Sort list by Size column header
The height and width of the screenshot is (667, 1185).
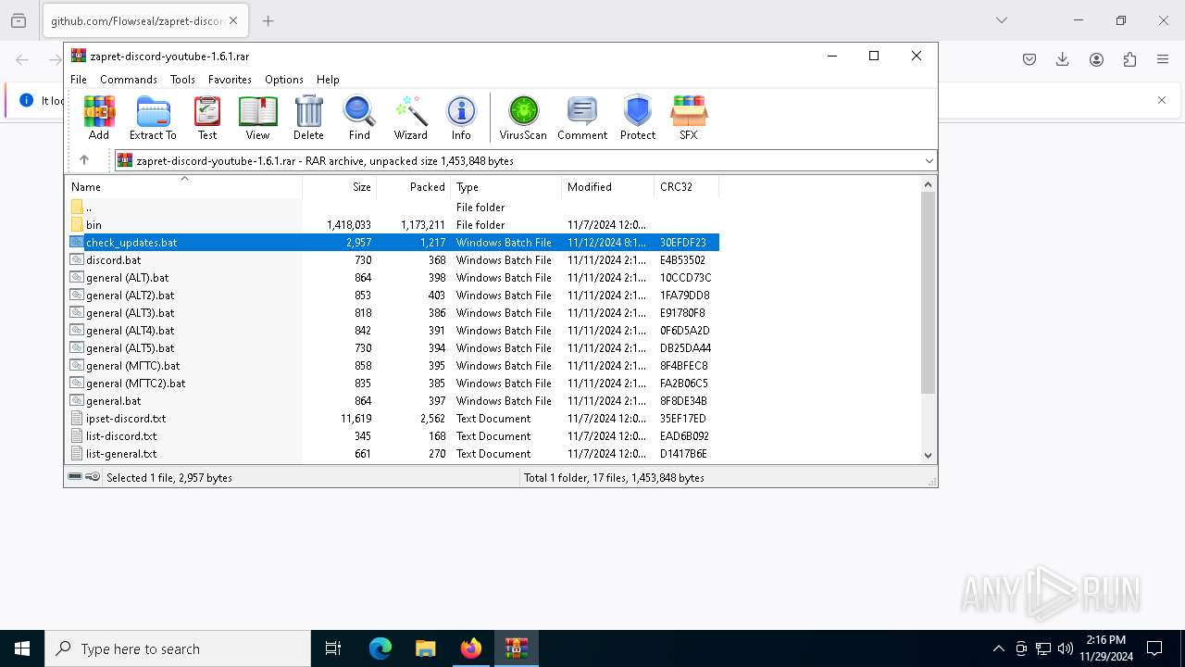[x=340, y=186]
